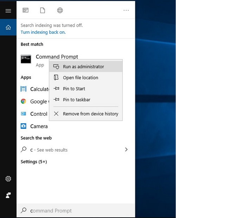
Task: Open the Control Panel result text
Action: click(x=39, y=114)
